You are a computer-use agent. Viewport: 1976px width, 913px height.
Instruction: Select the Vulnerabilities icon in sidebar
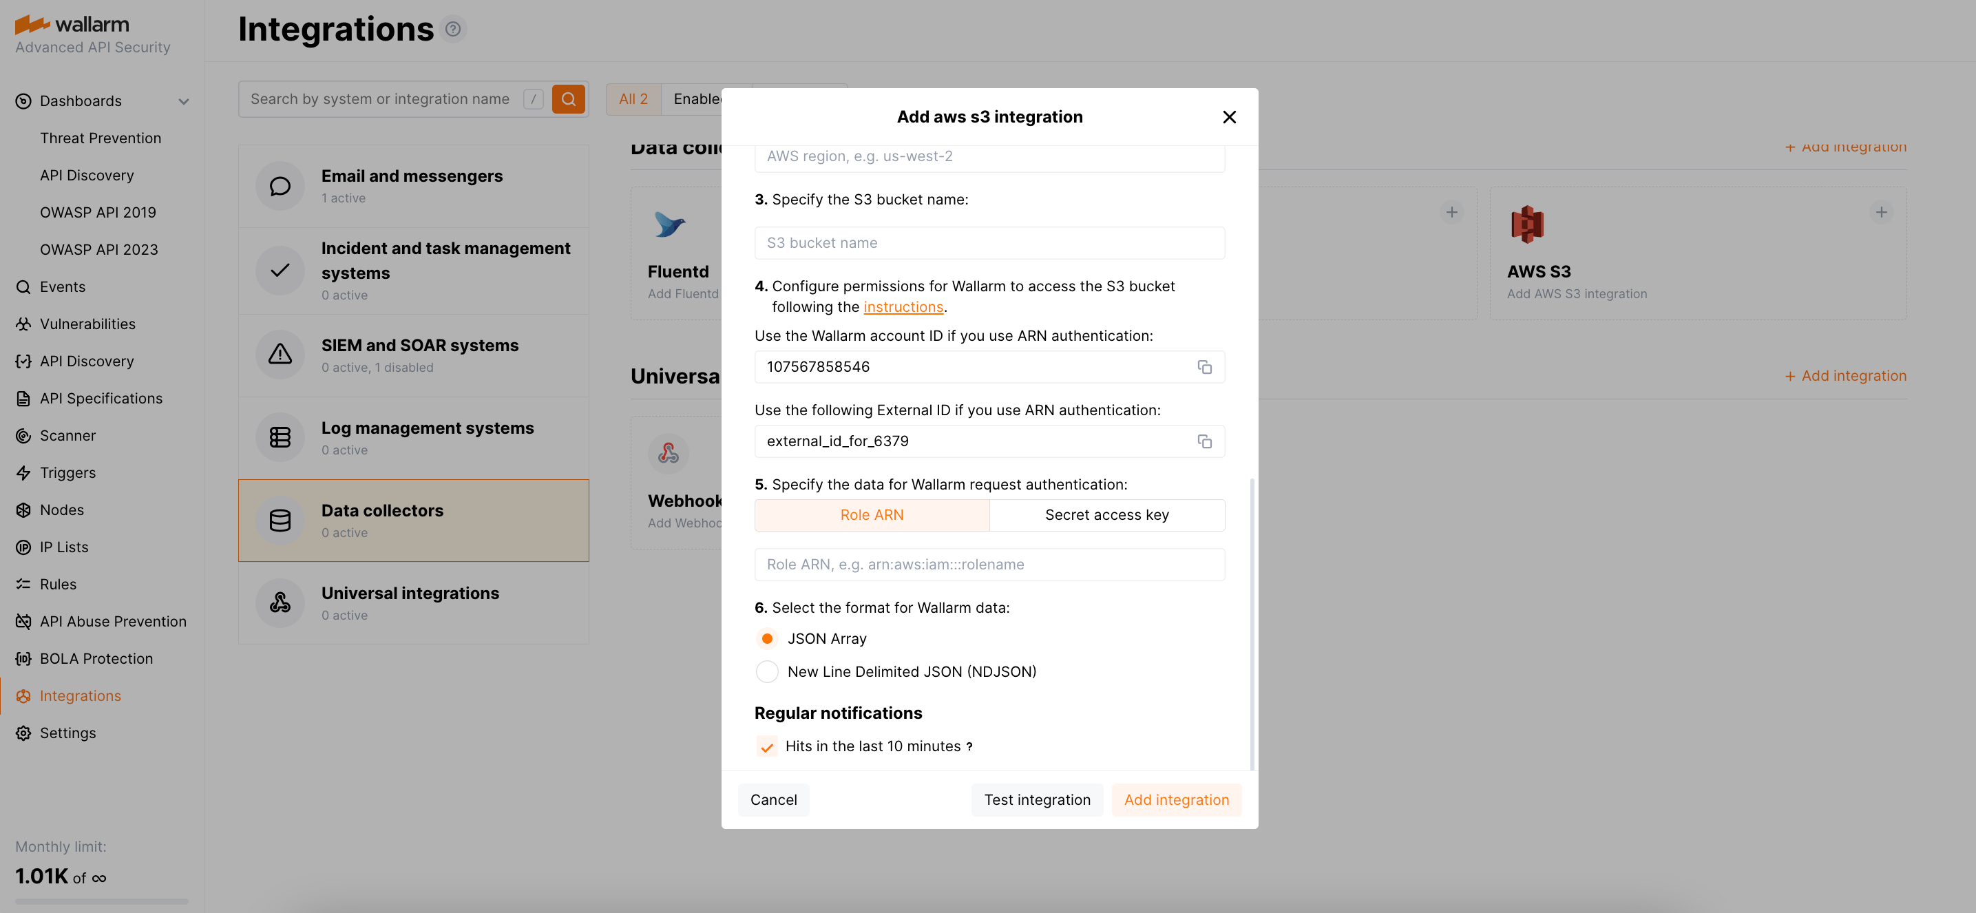tap(22, 324)
